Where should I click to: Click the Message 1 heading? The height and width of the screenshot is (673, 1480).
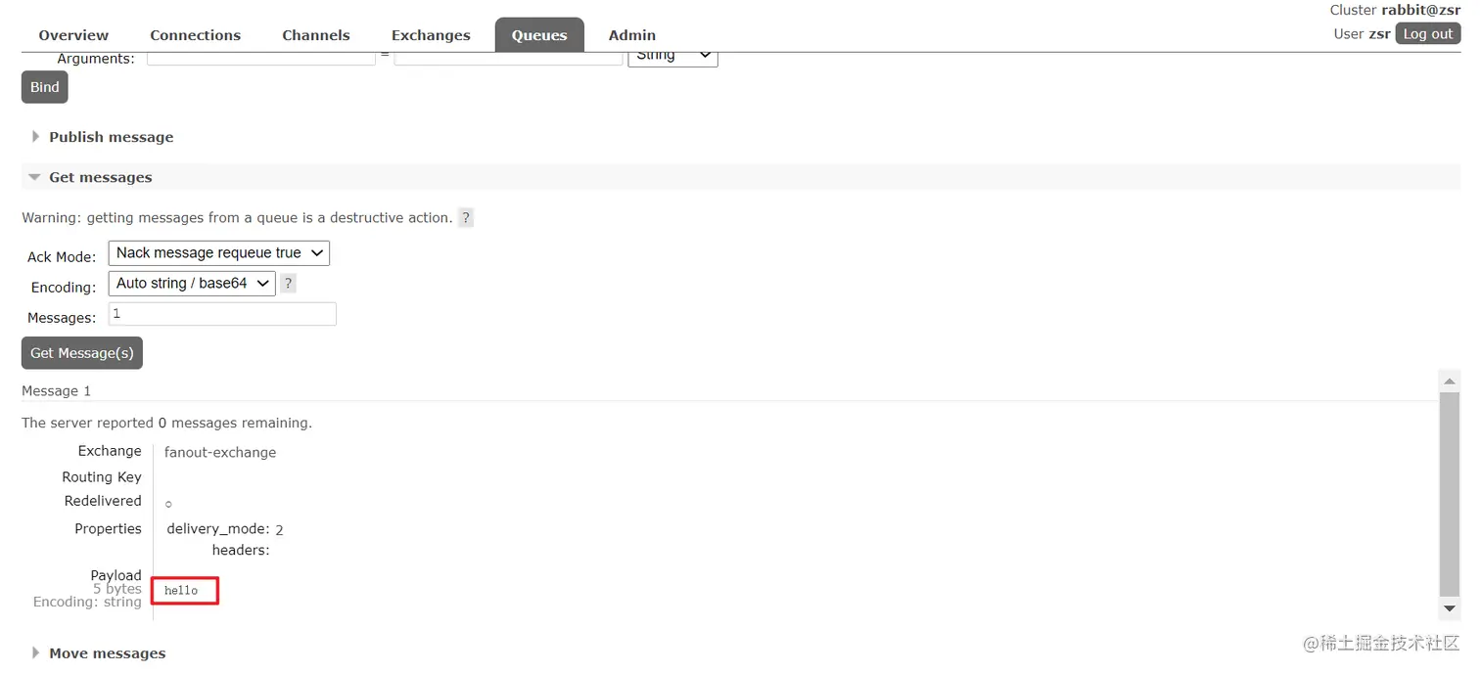(x=56, y=390)
